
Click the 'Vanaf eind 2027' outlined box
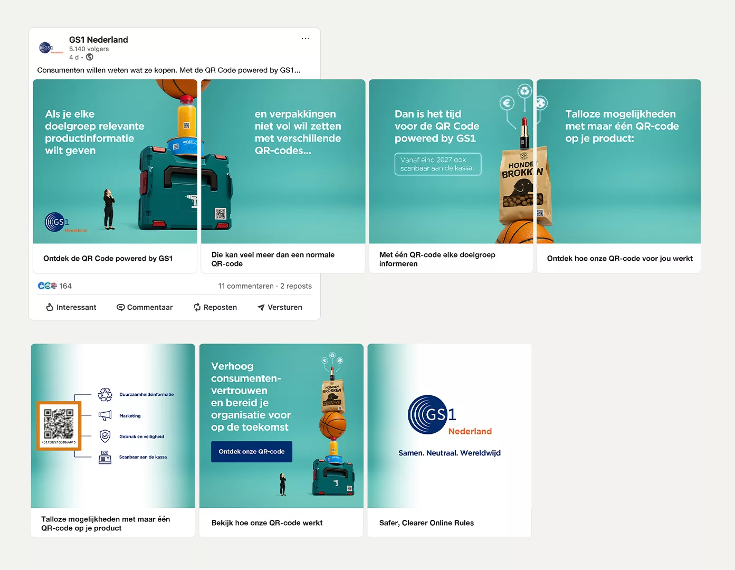[x=437, y=164]
